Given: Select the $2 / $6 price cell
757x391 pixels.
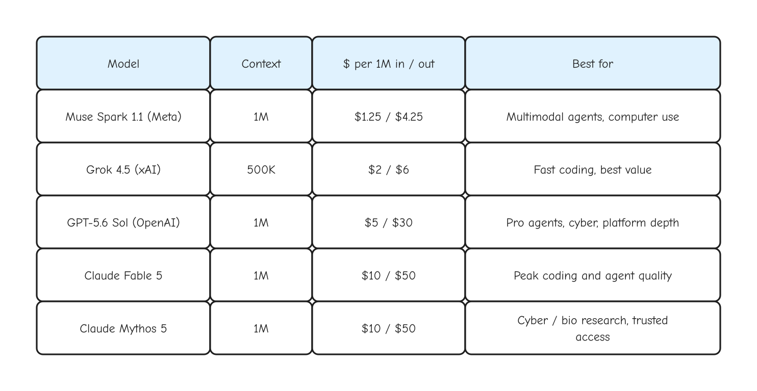Looking at the screenshot, I should pyautogui.click(x=389, y=169).
